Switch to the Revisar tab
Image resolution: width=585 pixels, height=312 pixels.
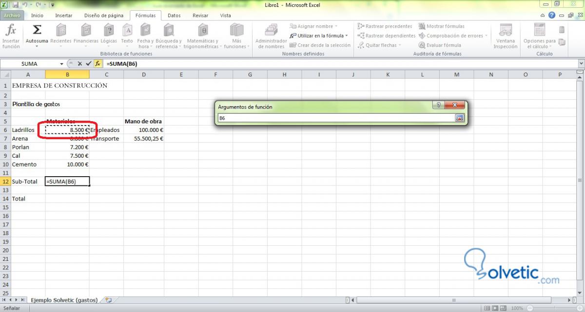click(200, 16)
